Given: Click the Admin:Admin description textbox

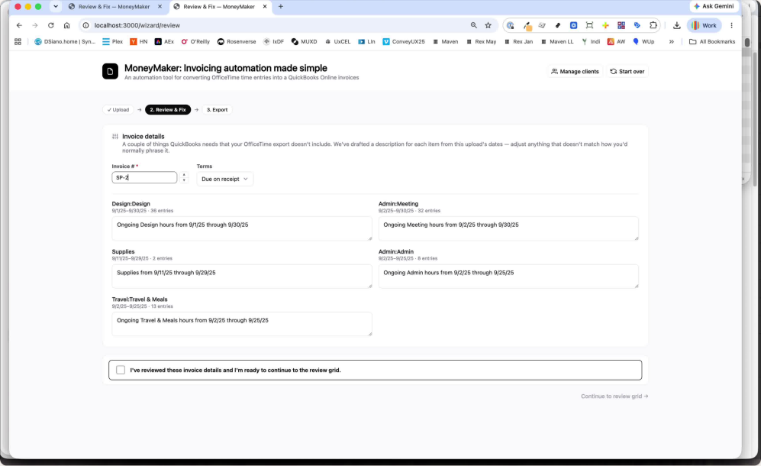Looking at the screenshot, I should coord(508,276).
